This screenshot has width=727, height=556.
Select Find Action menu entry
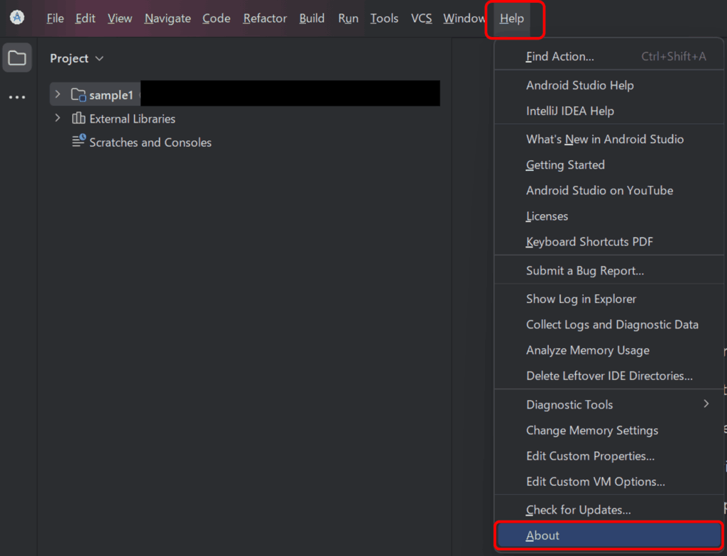click(x=559, y=57)
